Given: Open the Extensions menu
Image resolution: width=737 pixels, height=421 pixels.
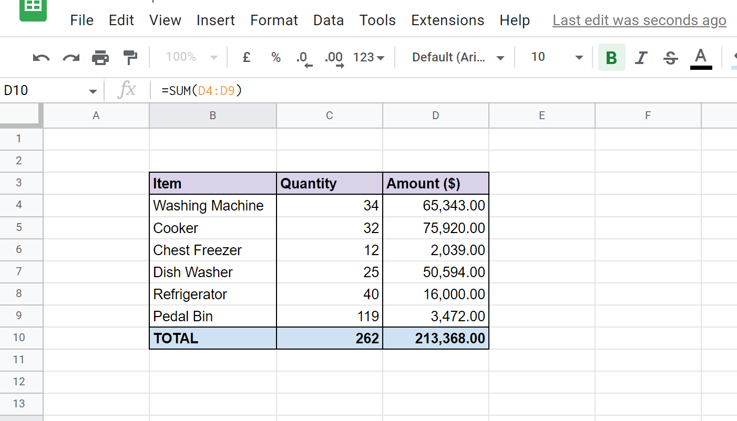Looking at the screenshot, I should pos(447,20).
